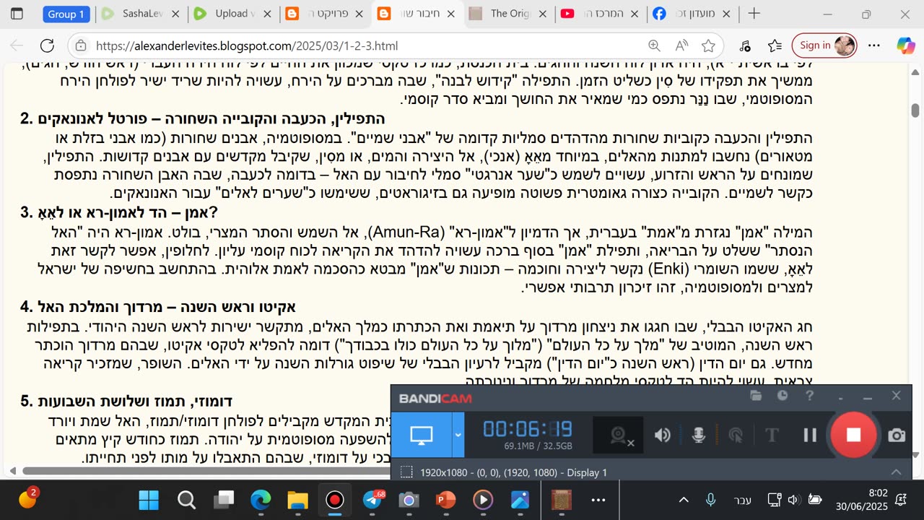View site information lock icon
924x520 pixels.
point(82,45)
